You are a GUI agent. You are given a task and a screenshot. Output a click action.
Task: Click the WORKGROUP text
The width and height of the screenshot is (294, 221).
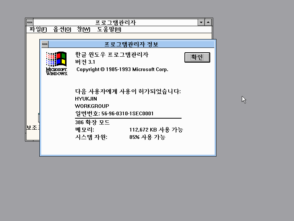tap(92, 106)
